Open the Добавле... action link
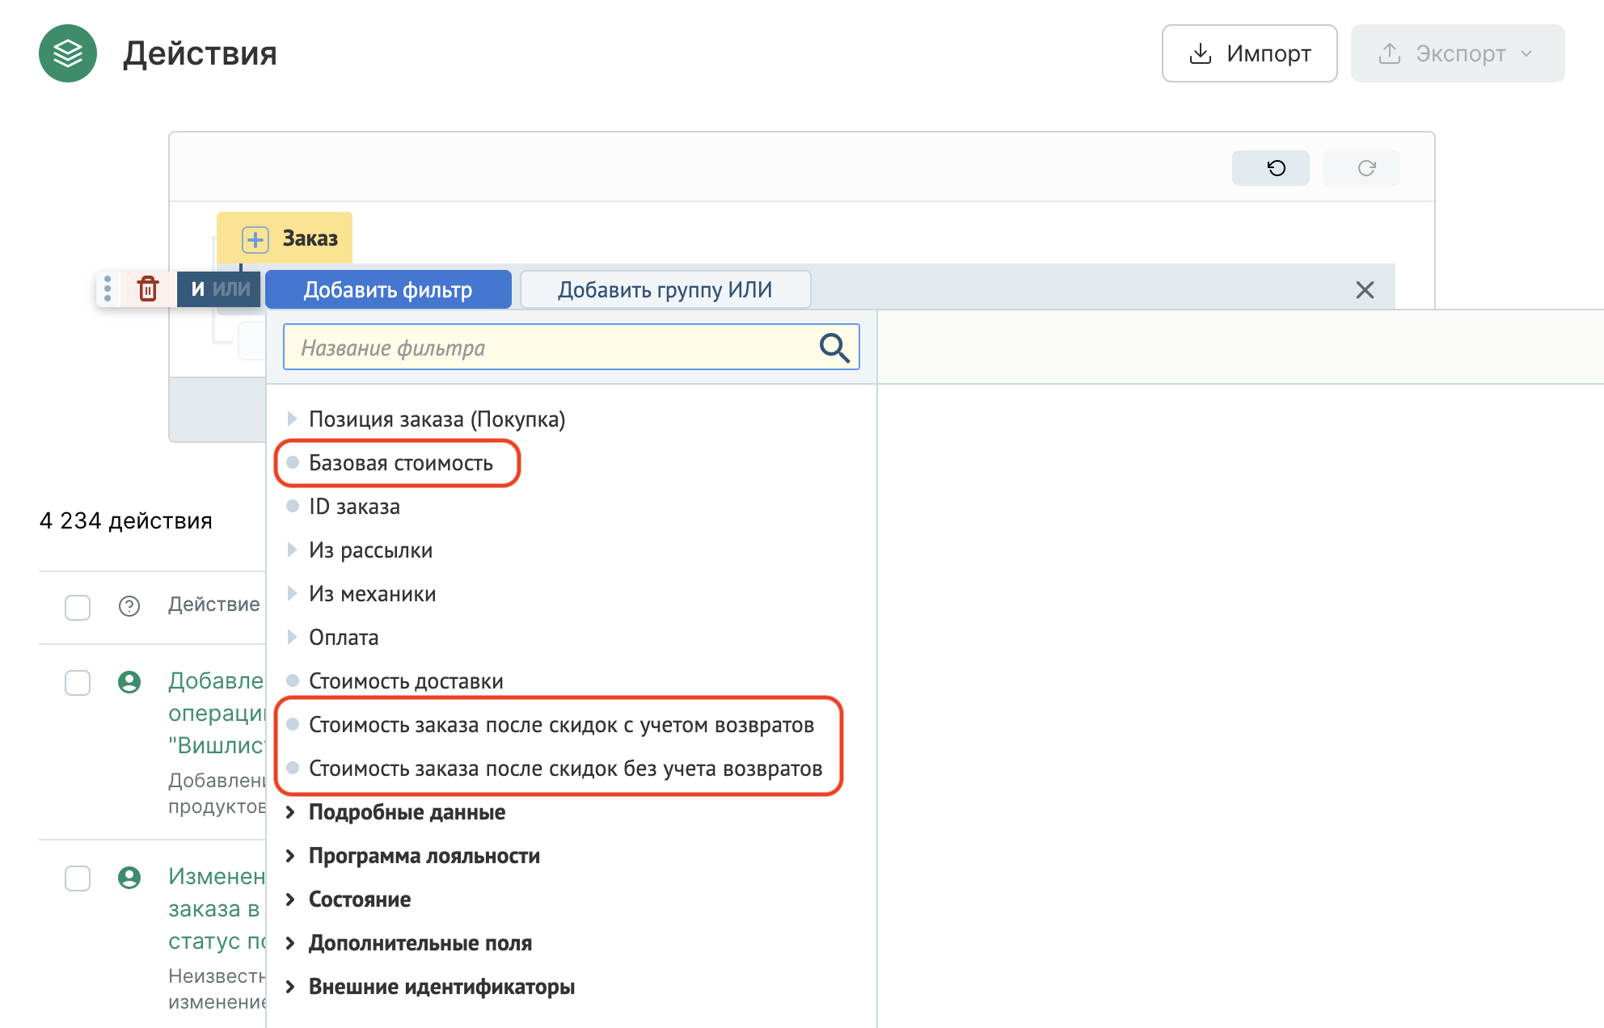The image size is (1604, 1028). tap(217, 713)
